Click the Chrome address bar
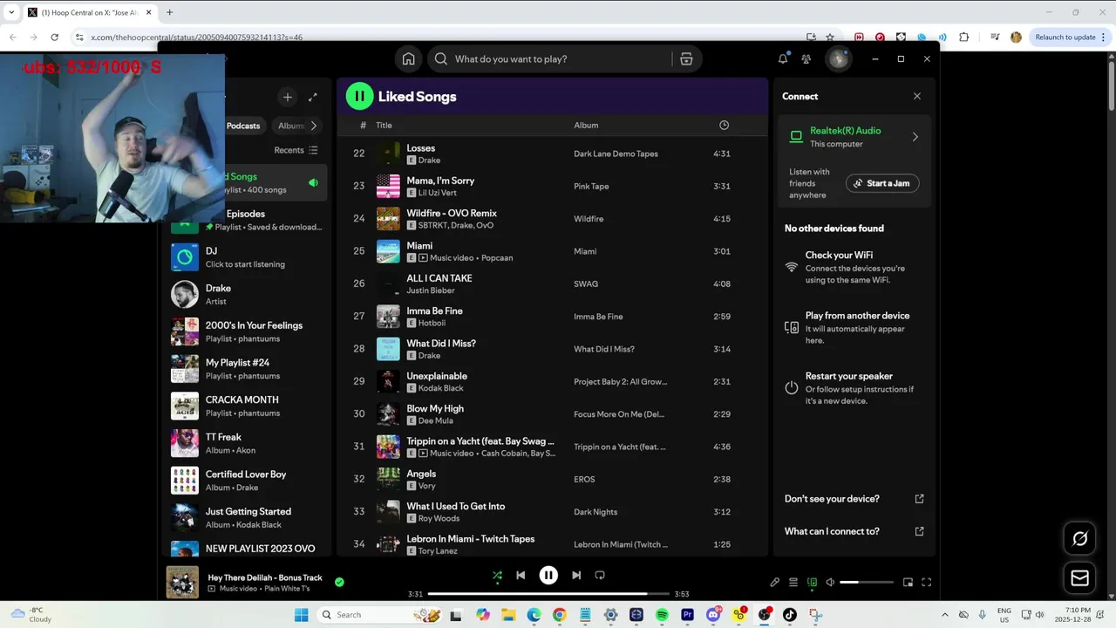The width and height of the screenshot is (1116, 628). tap(436, 37)
